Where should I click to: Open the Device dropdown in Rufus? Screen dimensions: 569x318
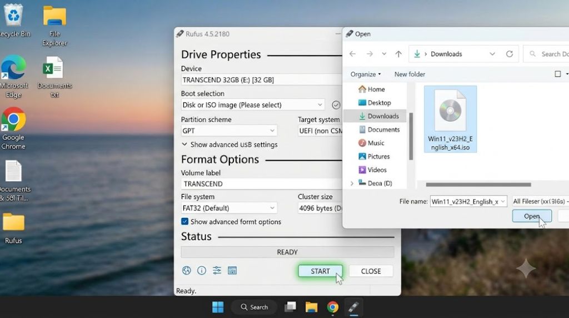coord(262,80)
